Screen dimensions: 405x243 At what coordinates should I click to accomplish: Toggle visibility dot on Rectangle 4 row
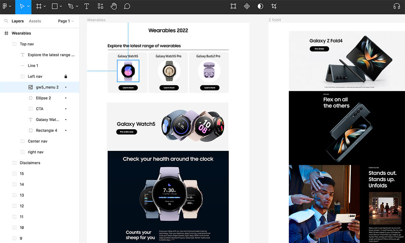pyautogui.click(x=66, y=130)
